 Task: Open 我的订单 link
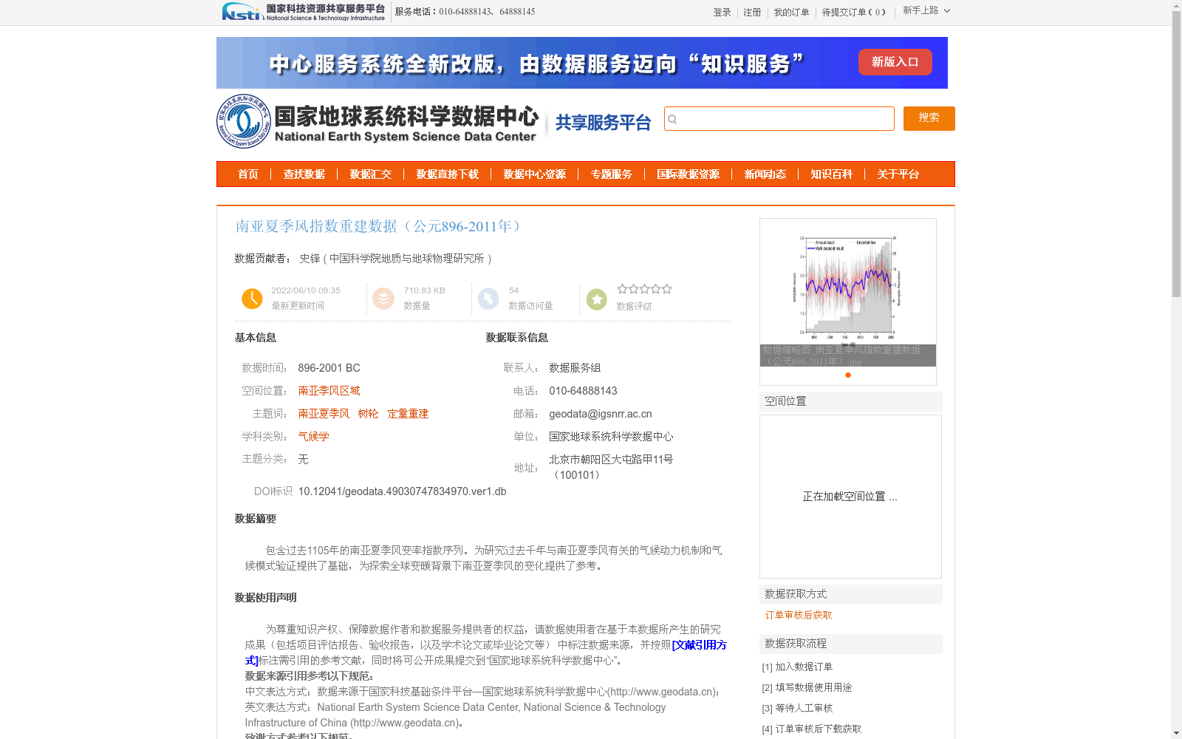pos(791,13)
